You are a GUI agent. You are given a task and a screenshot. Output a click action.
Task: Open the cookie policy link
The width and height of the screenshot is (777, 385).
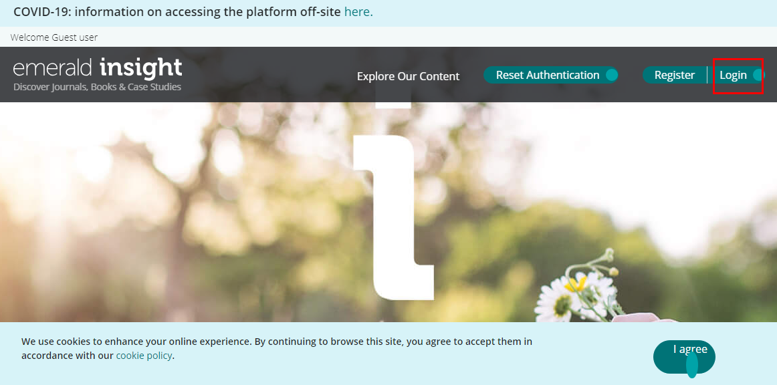(144, 356)
